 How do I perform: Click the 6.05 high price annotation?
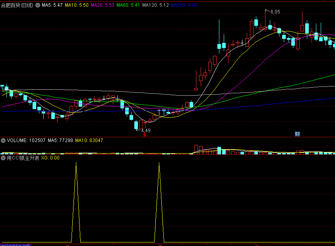tap(275, 12)
